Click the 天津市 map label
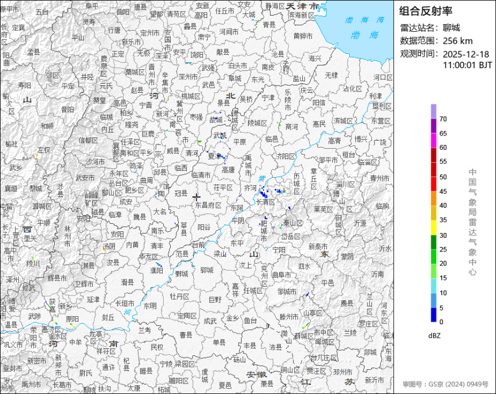The height and width of the screenshot is (394, 496). pyautogui.click(x=302, y=6)
